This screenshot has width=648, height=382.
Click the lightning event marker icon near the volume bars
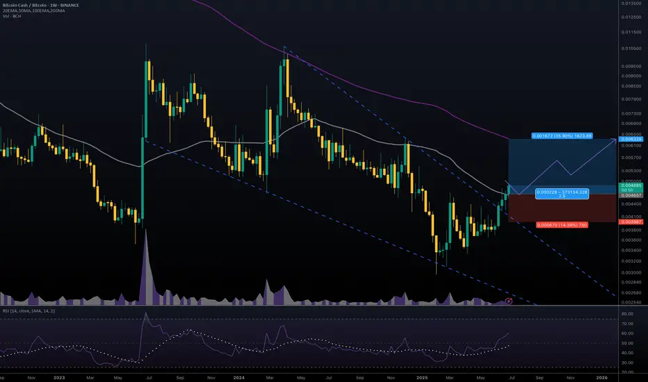(x=509, y=301)
